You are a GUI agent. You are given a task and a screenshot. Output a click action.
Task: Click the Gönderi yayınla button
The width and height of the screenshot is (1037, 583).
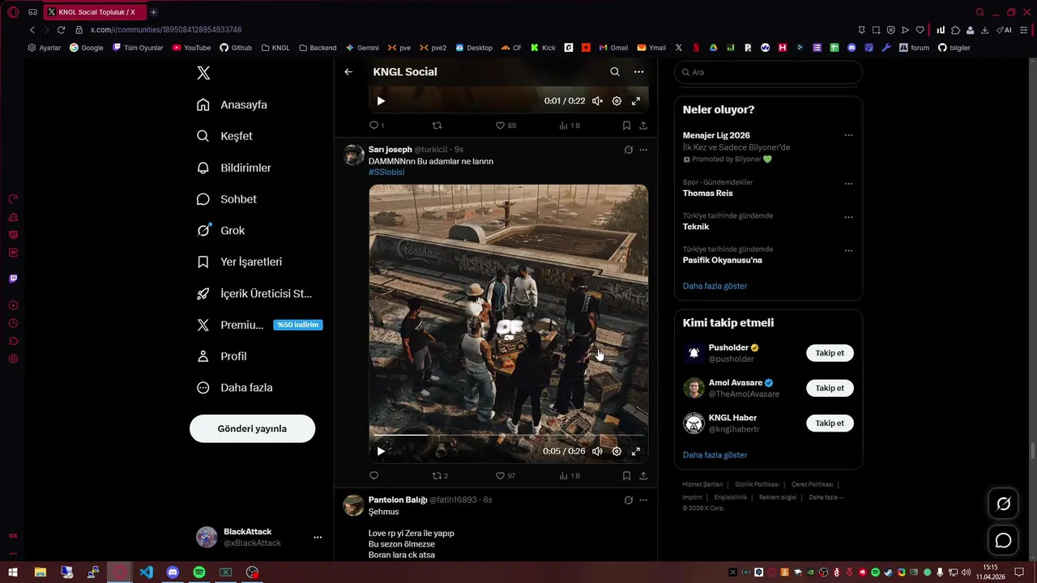252,428
